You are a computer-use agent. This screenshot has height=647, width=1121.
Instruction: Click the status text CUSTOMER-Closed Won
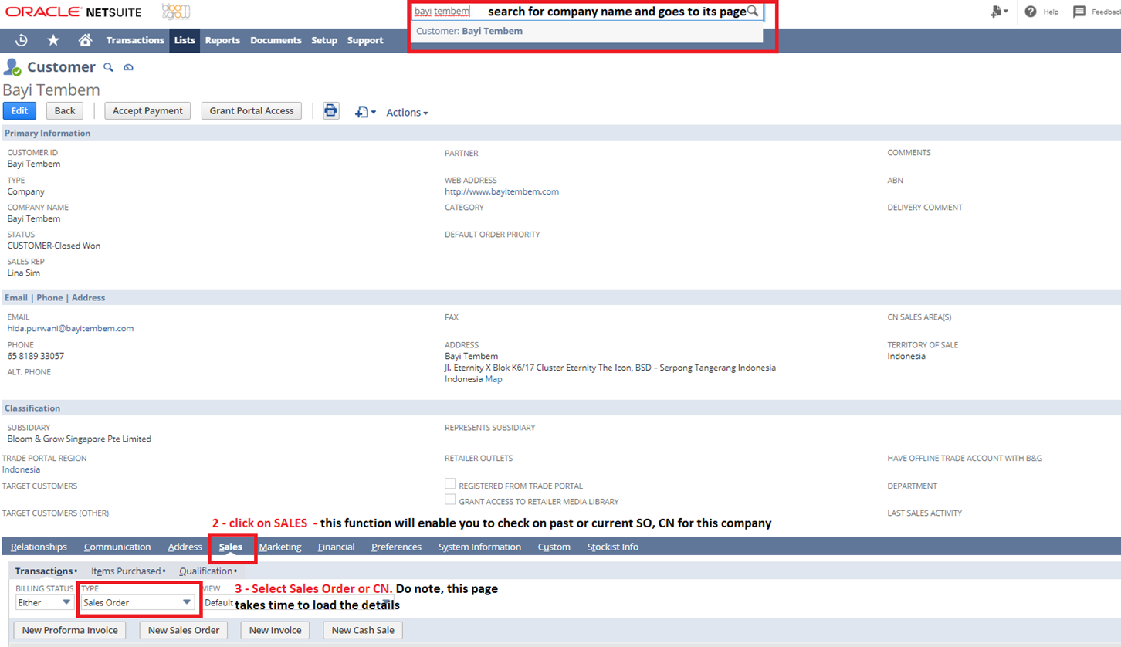point(54,246)
